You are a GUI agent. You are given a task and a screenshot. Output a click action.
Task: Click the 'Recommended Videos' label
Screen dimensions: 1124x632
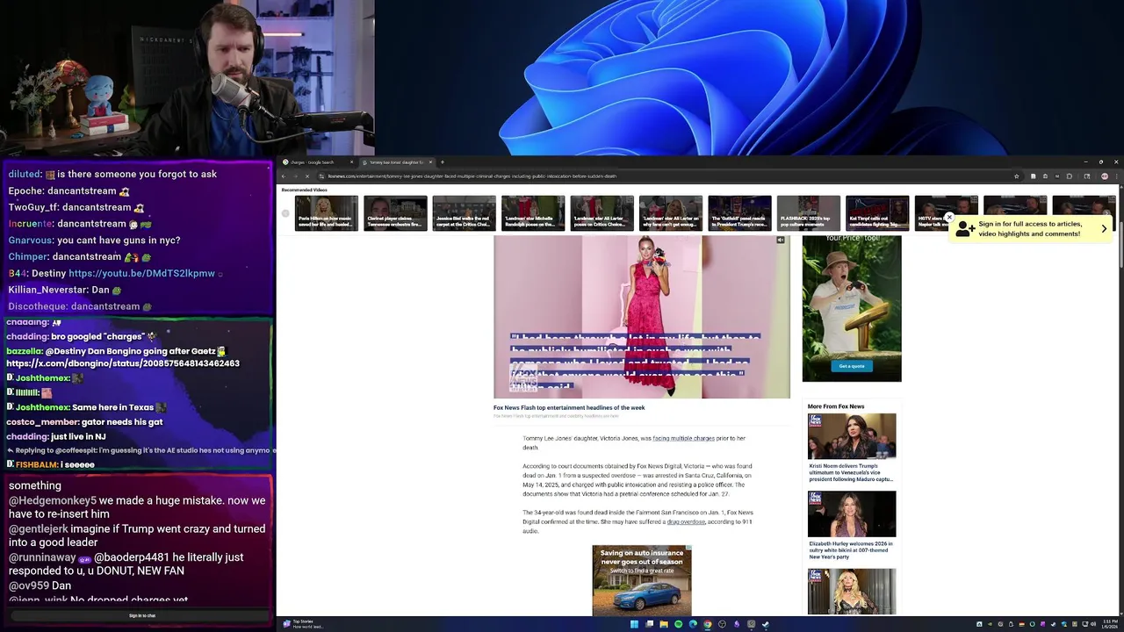coord(304,190)
